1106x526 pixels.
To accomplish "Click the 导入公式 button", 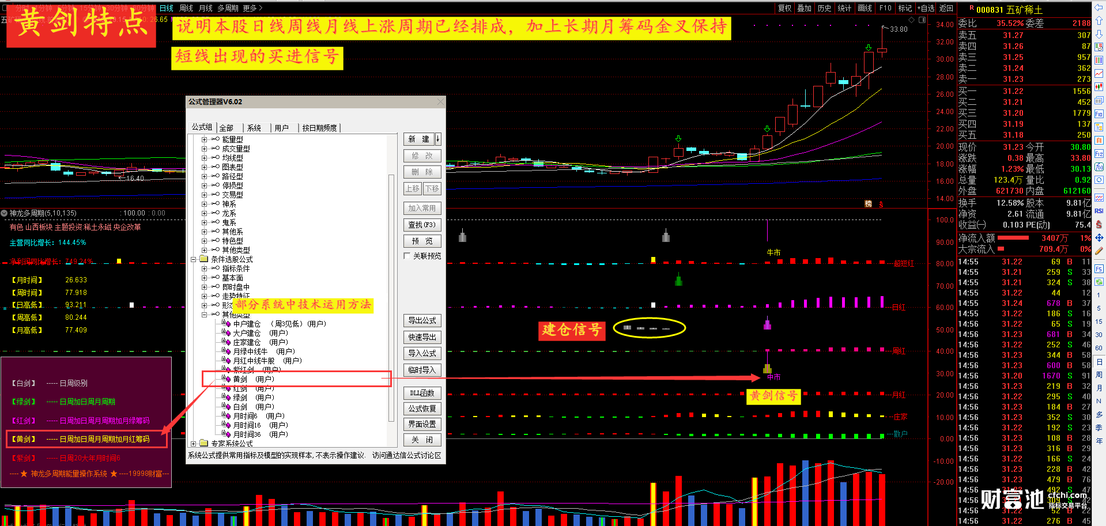I will (422, 353).
